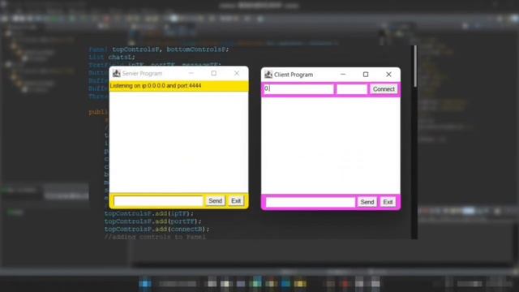Click 'Listening on ip:0.0.0.0 and port 4444' status
The height and width of the screenshot is (292, 519).
click(156, 86)
